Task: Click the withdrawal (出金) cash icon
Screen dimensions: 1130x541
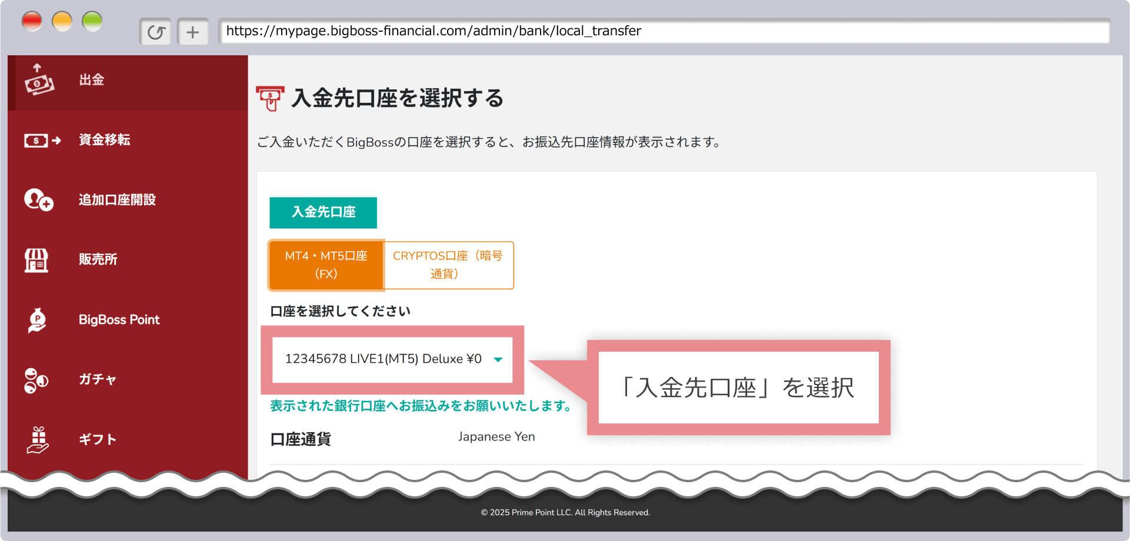Action: 39,80
